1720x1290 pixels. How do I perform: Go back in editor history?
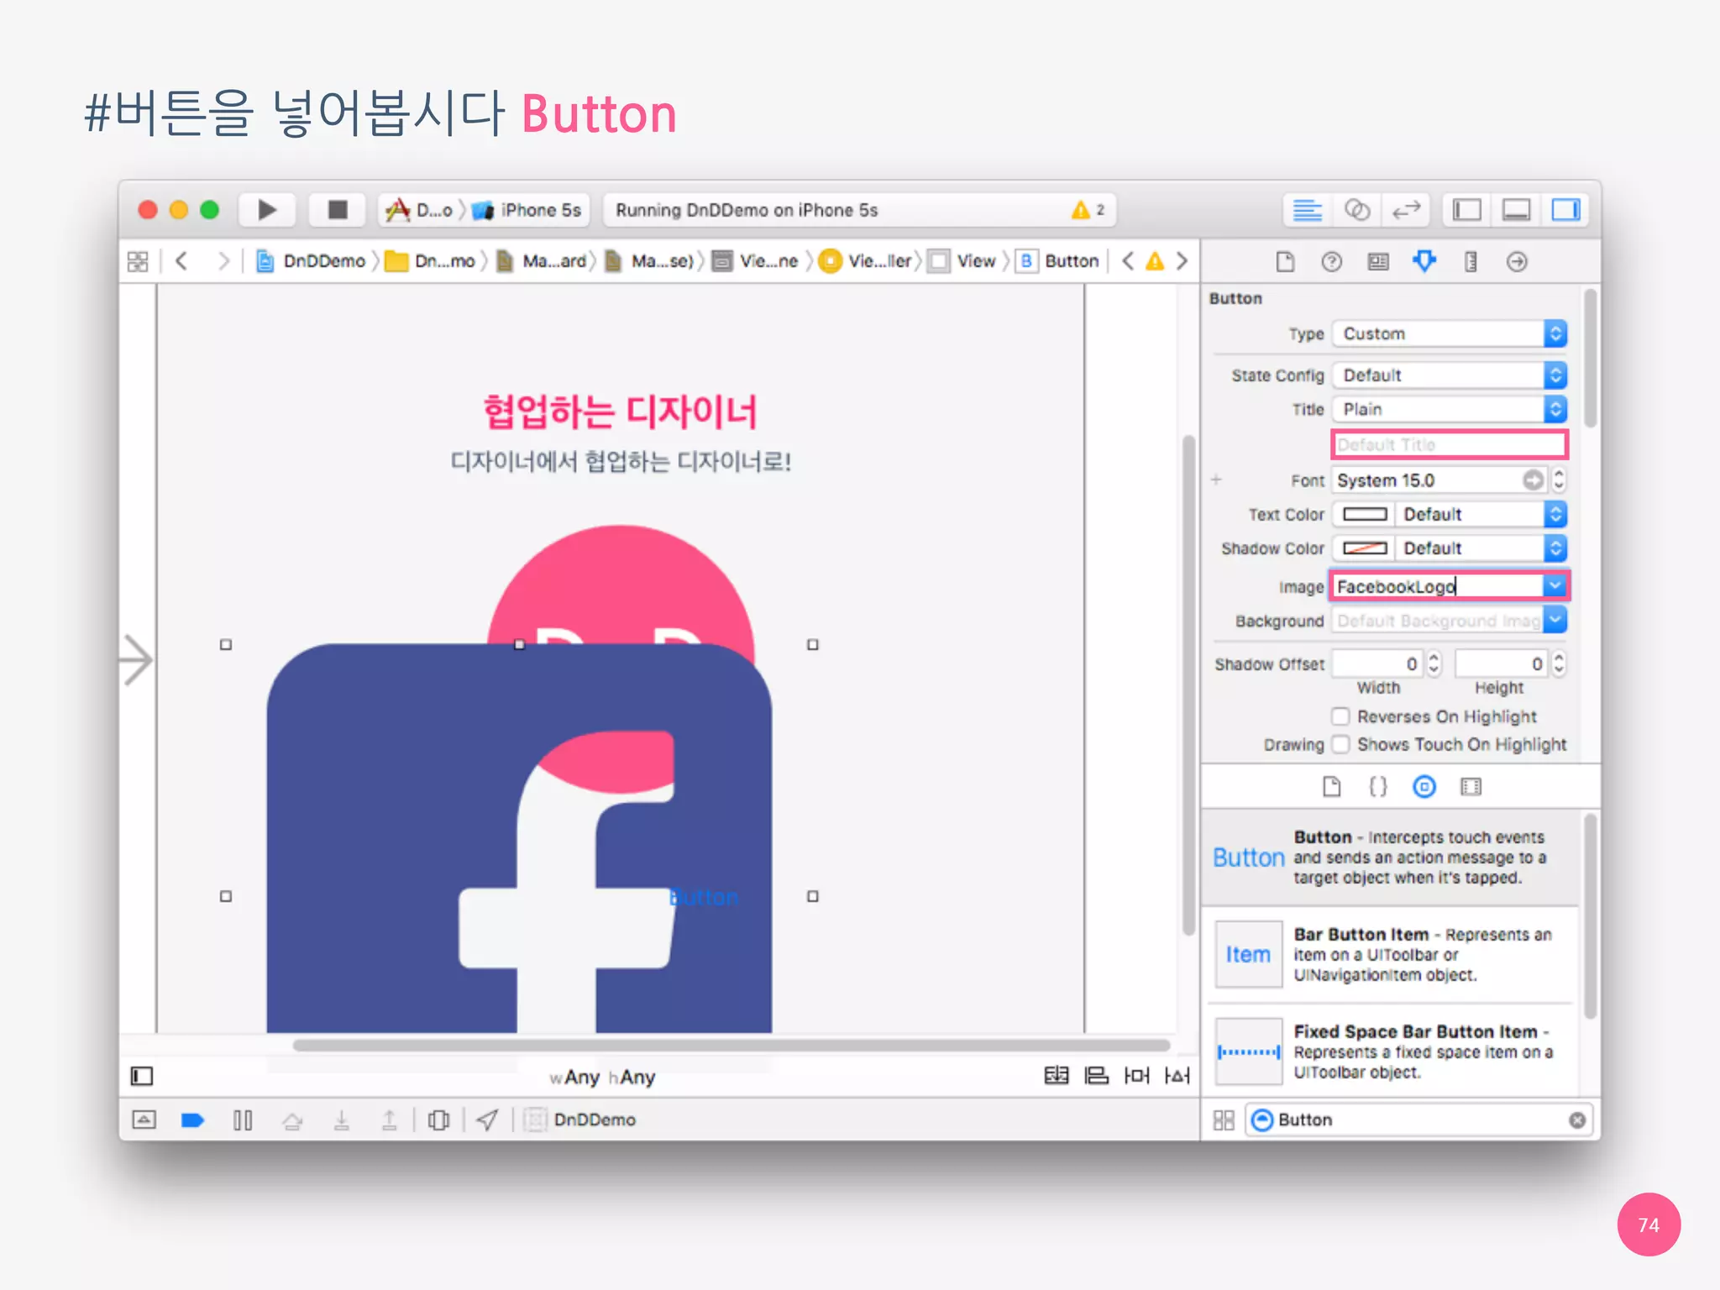(x=181, y=261)
